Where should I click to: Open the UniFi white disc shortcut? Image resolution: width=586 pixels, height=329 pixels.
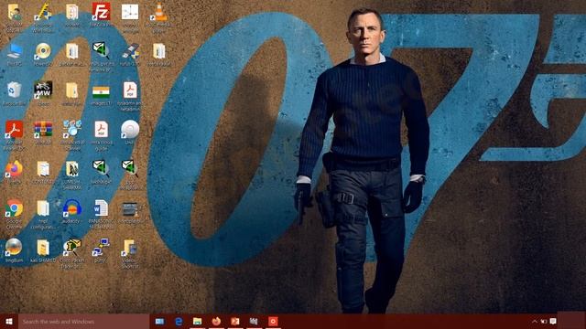pos(130,133)
